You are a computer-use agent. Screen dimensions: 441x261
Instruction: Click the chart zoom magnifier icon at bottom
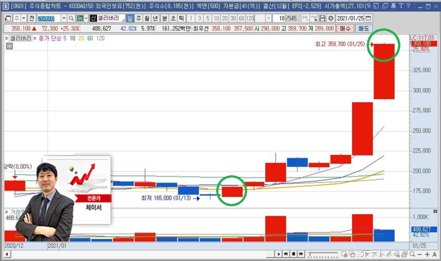pyautogui.click(x=413, y=254)
